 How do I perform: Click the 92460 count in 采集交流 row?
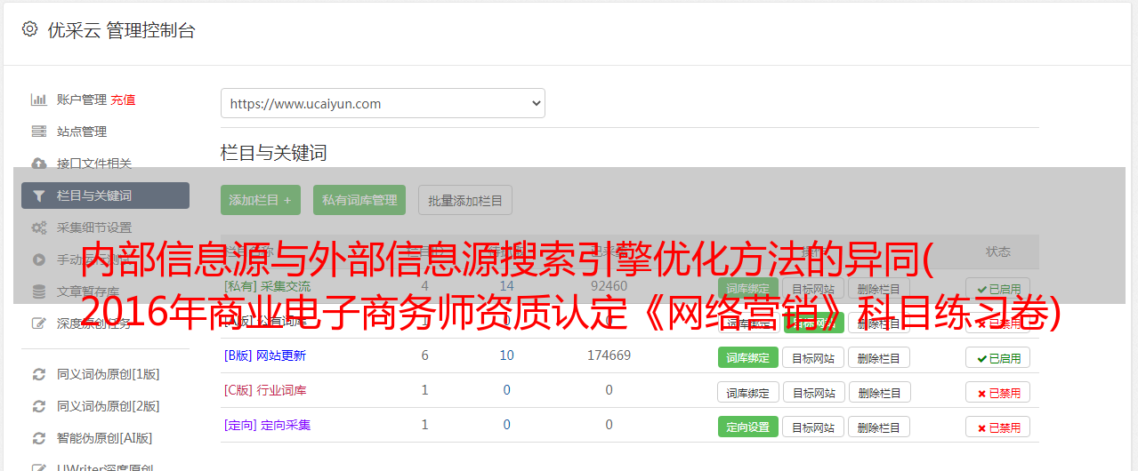[609, 286]
